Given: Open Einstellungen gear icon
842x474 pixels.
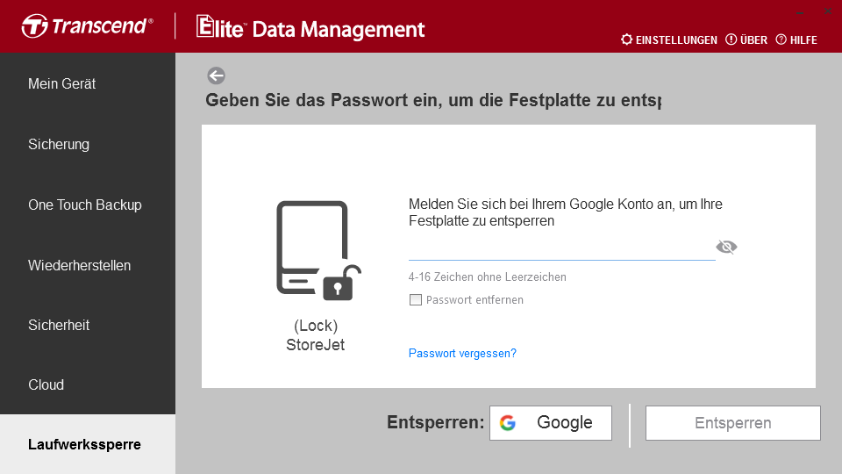Looking at the screenshot, I should click(626, 39).
